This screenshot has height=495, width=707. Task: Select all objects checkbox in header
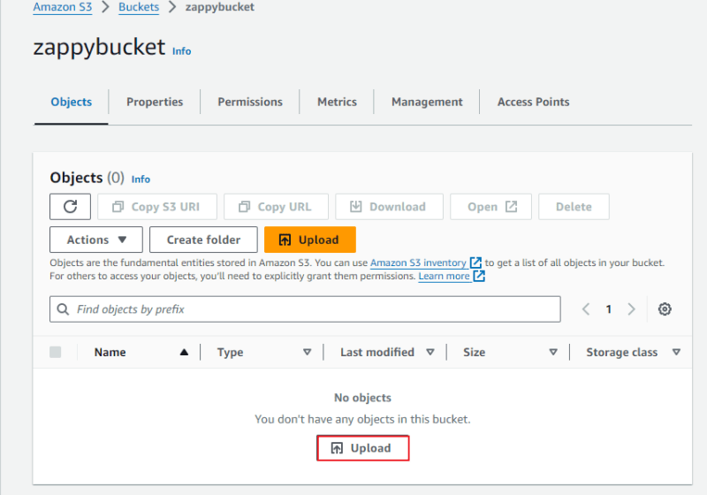pos(56,352)
